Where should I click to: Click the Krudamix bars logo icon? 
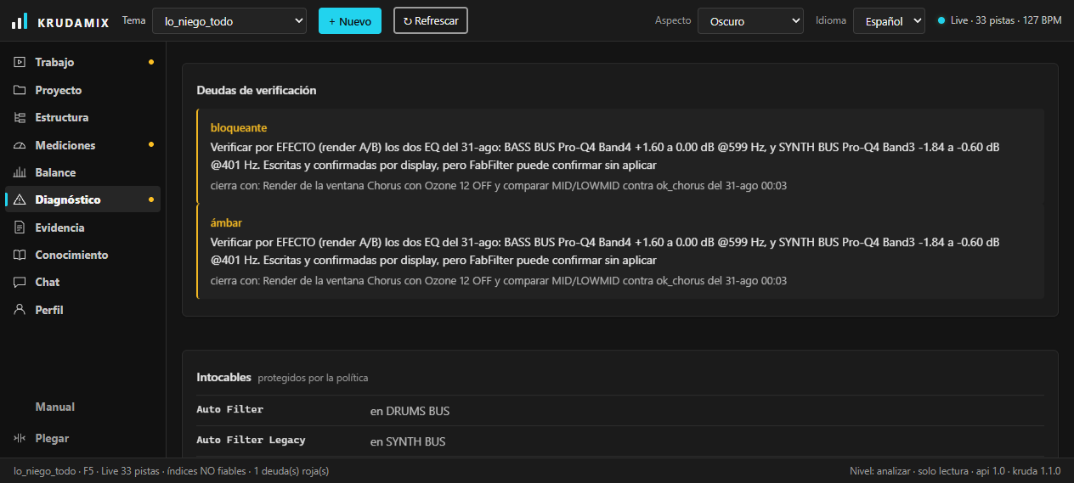click(x=20, y=21)
